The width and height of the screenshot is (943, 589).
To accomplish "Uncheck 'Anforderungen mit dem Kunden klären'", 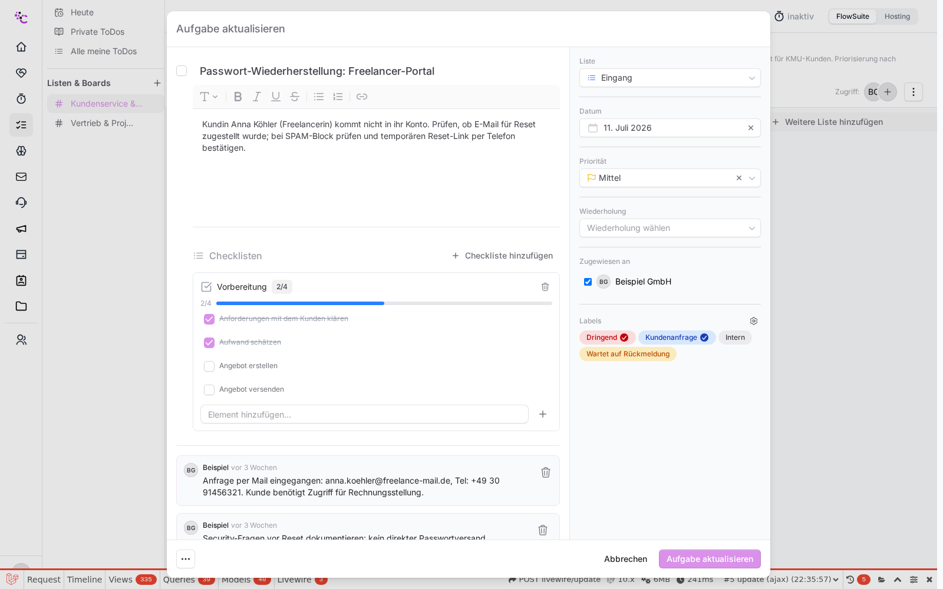I will [209, 319].
